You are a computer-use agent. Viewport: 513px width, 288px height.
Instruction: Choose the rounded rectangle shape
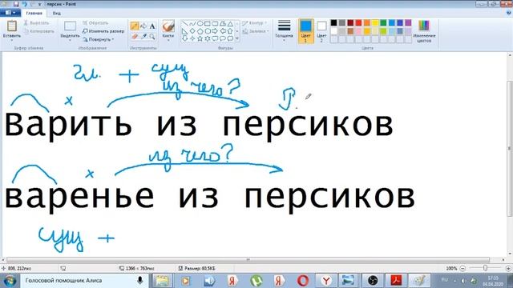[215, 23]
